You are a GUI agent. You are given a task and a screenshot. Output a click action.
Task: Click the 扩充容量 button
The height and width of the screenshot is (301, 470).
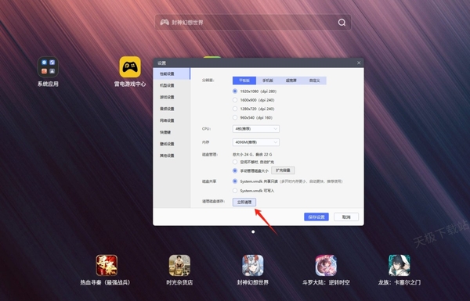(283, 170)
